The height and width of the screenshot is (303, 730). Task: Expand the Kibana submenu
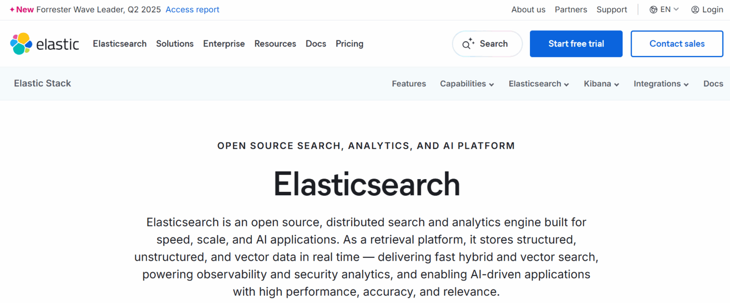click(x=602, y=84)
